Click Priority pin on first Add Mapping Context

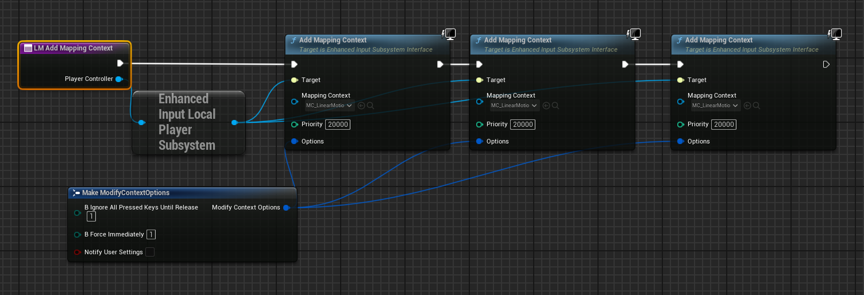click(295, 125)
